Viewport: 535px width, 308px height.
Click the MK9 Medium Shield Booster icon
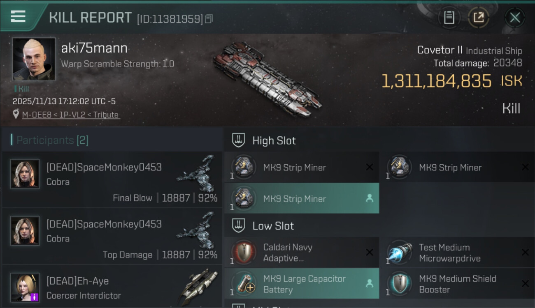click(399, 283)
